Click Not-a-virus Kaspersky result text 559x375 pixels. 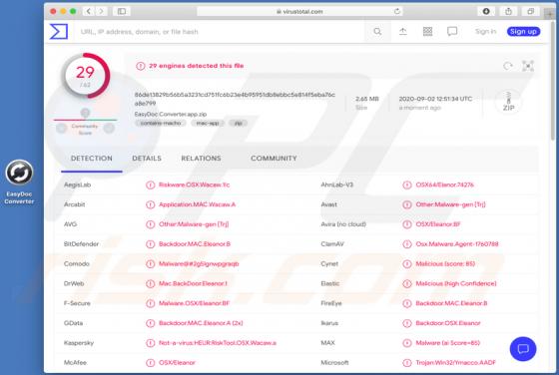click(218, 343)
